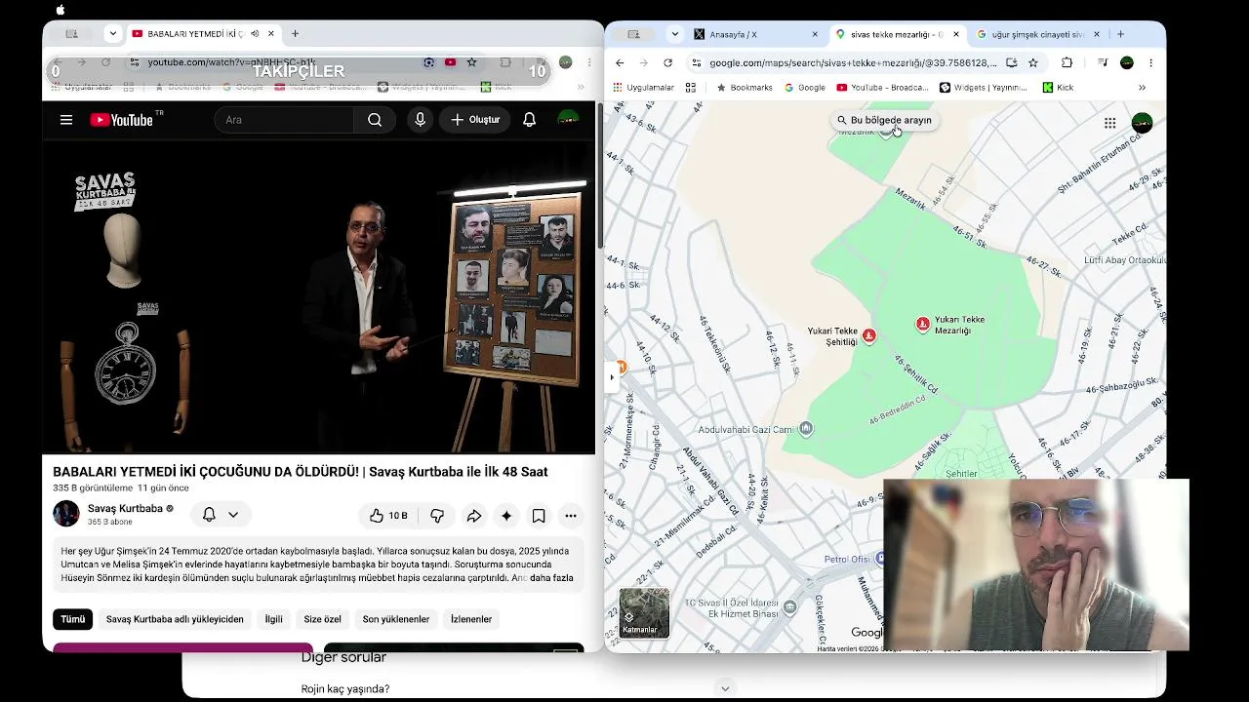This screenshot has height=702, width=1249.
Task: Open Extensions in the Maps browser window
Action: click(1067, 62)
